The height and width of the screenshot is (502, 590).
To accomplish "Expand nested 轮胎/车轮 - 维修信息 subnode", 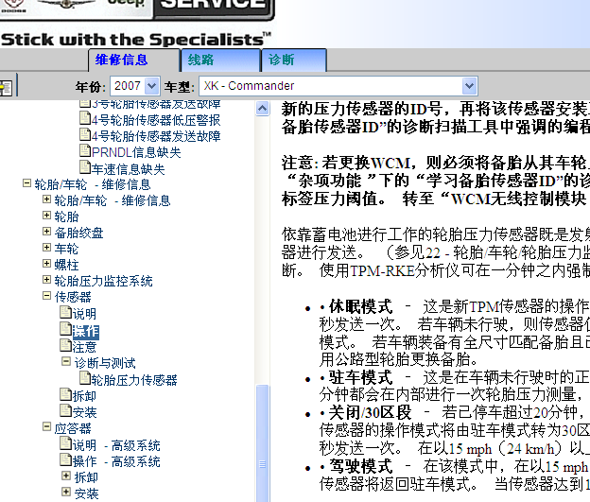I will coord(46,199).
